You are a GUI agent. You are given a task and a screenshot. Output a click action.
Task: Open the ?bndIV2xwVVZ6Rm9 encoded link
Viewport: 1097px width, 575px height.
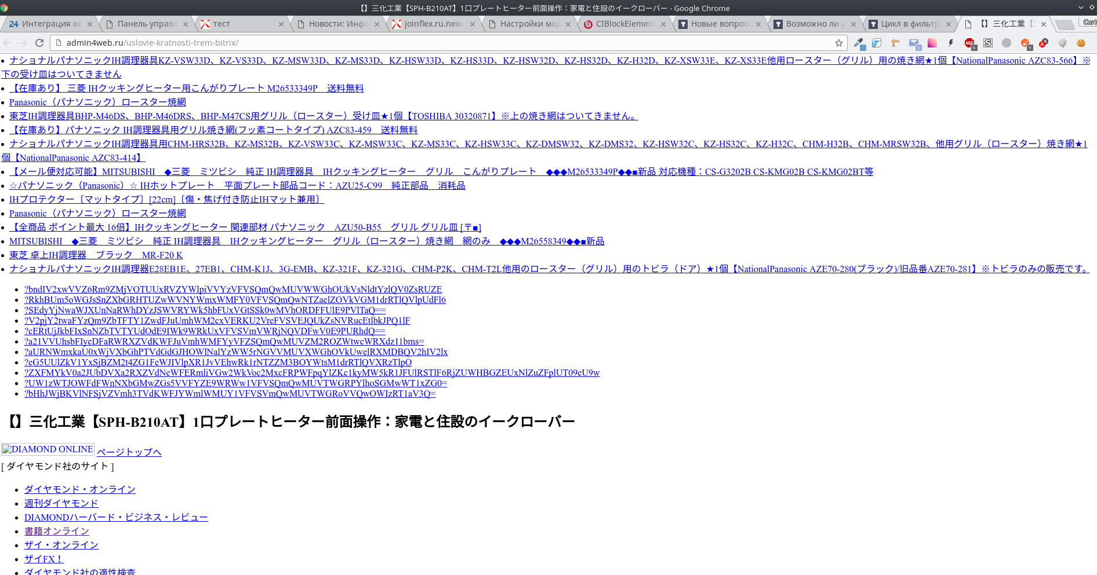pos(233,290)
